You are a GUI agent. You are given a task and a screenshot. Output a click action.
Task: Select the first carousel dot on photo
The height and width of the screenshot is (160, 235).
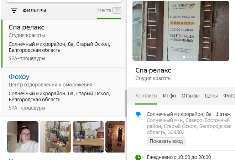pos(184,57)
